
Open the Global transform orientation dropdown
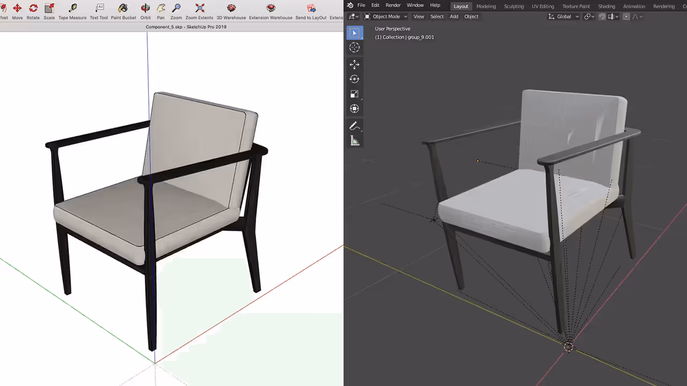pyautogui.click(x=564, y=17)
